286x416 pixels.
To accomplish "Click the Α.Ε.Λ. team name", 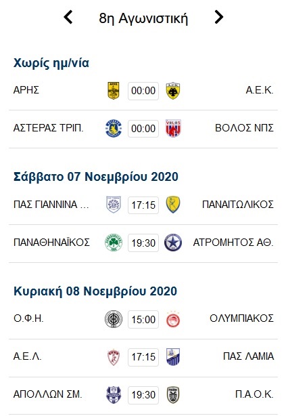I will point(28,356).
